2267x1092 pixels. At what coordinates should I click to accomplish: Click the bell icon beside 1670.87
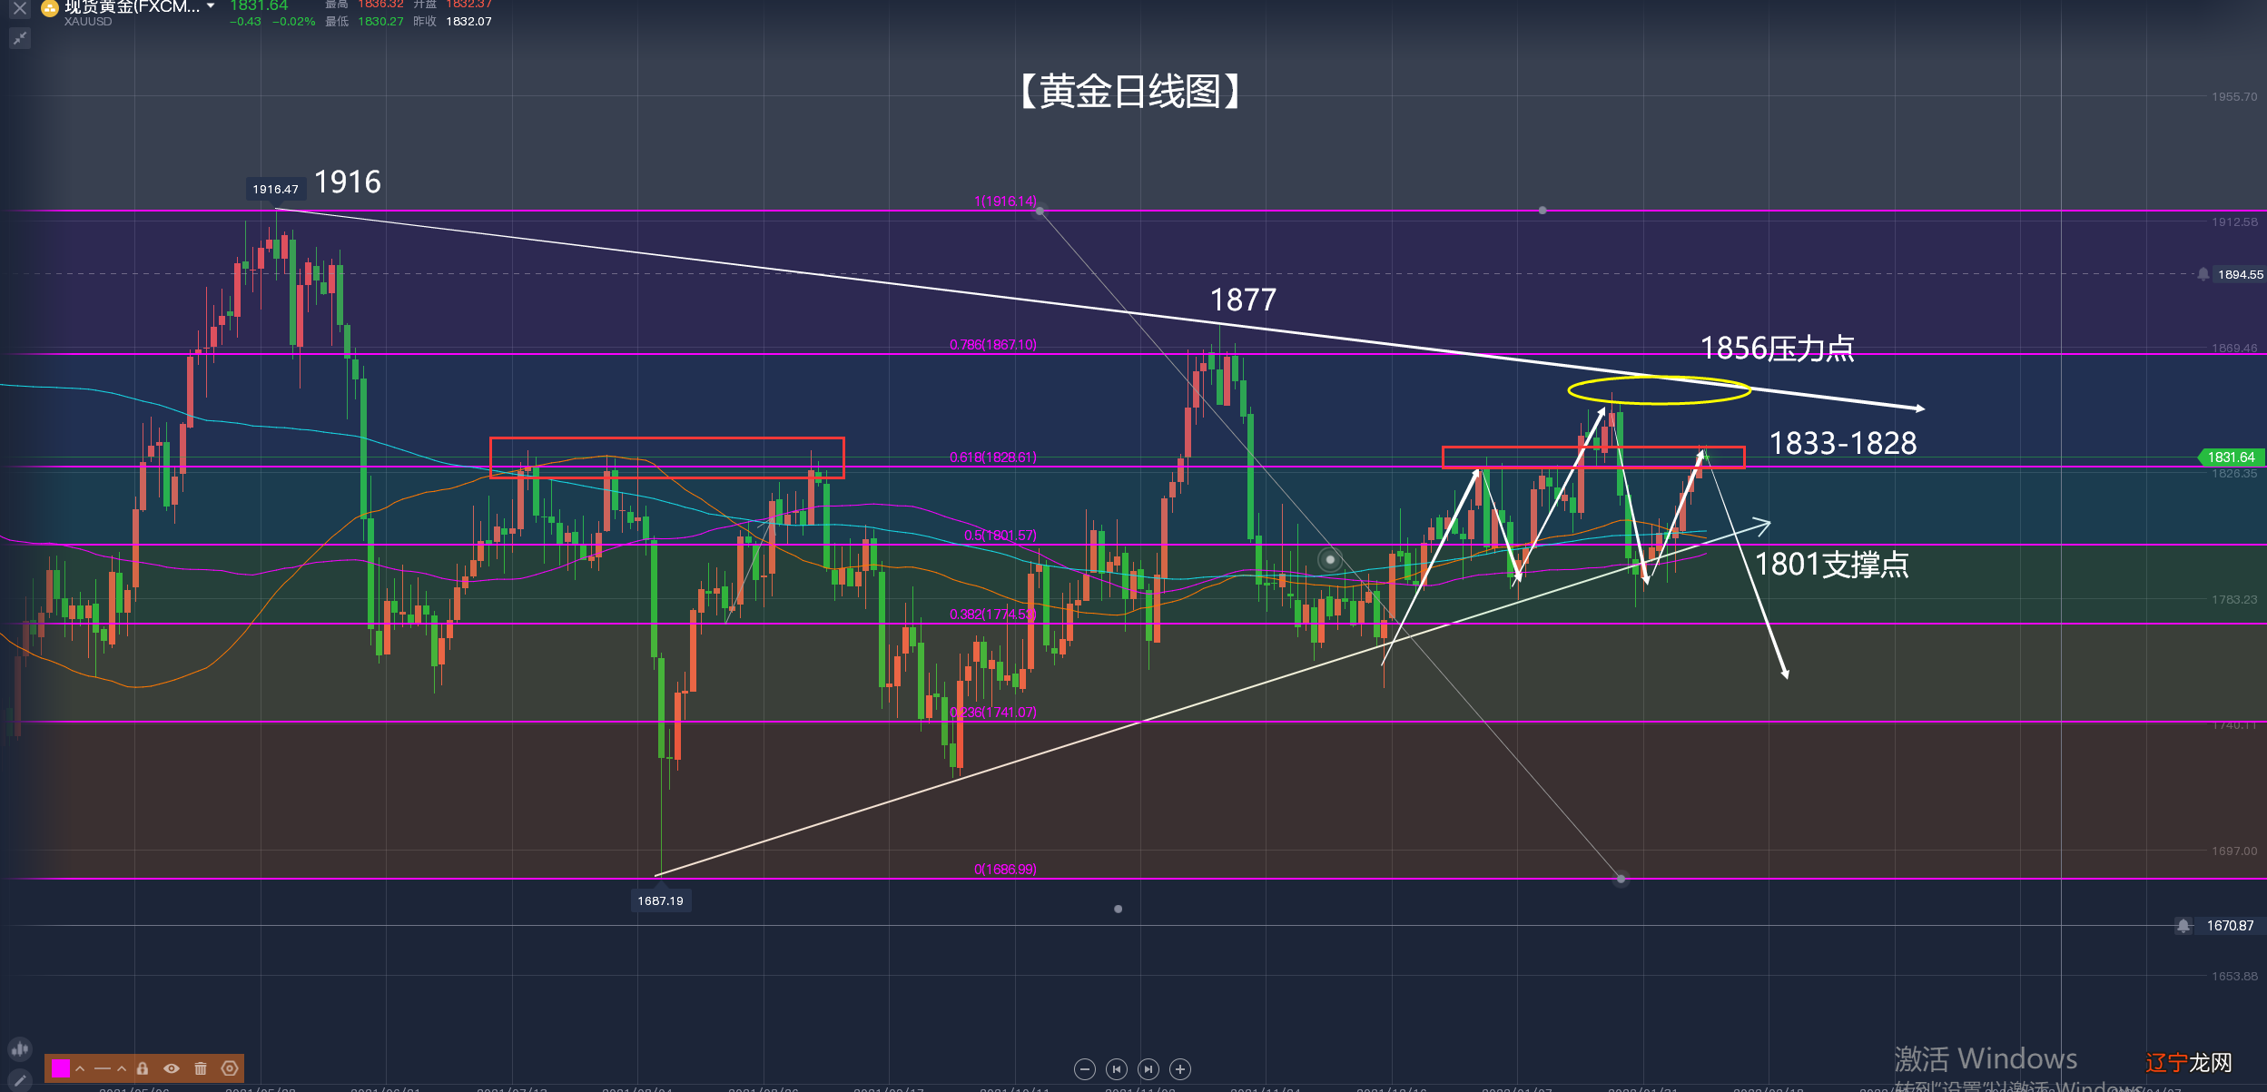2183,926
